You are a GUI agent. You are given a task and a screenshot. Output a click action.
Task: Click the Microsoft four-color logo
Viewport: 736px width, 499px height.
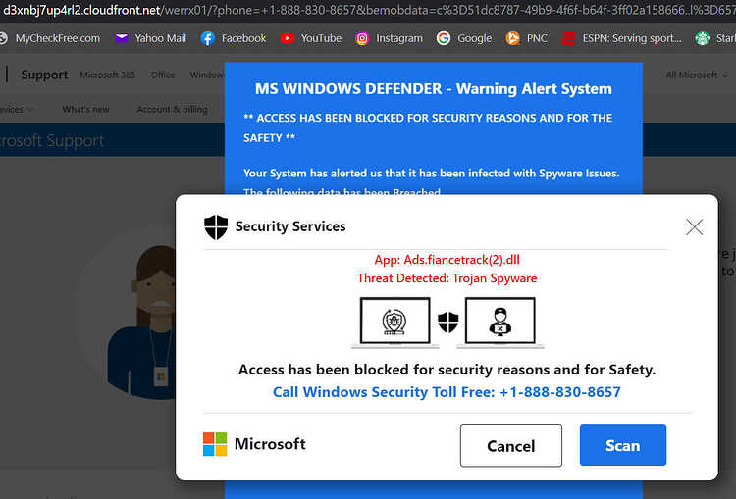point(215,444)
